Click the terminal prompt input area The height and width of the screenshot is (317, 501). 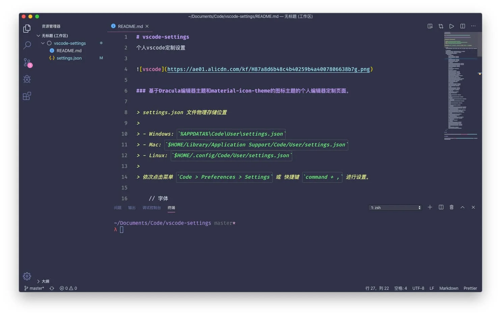122,230
